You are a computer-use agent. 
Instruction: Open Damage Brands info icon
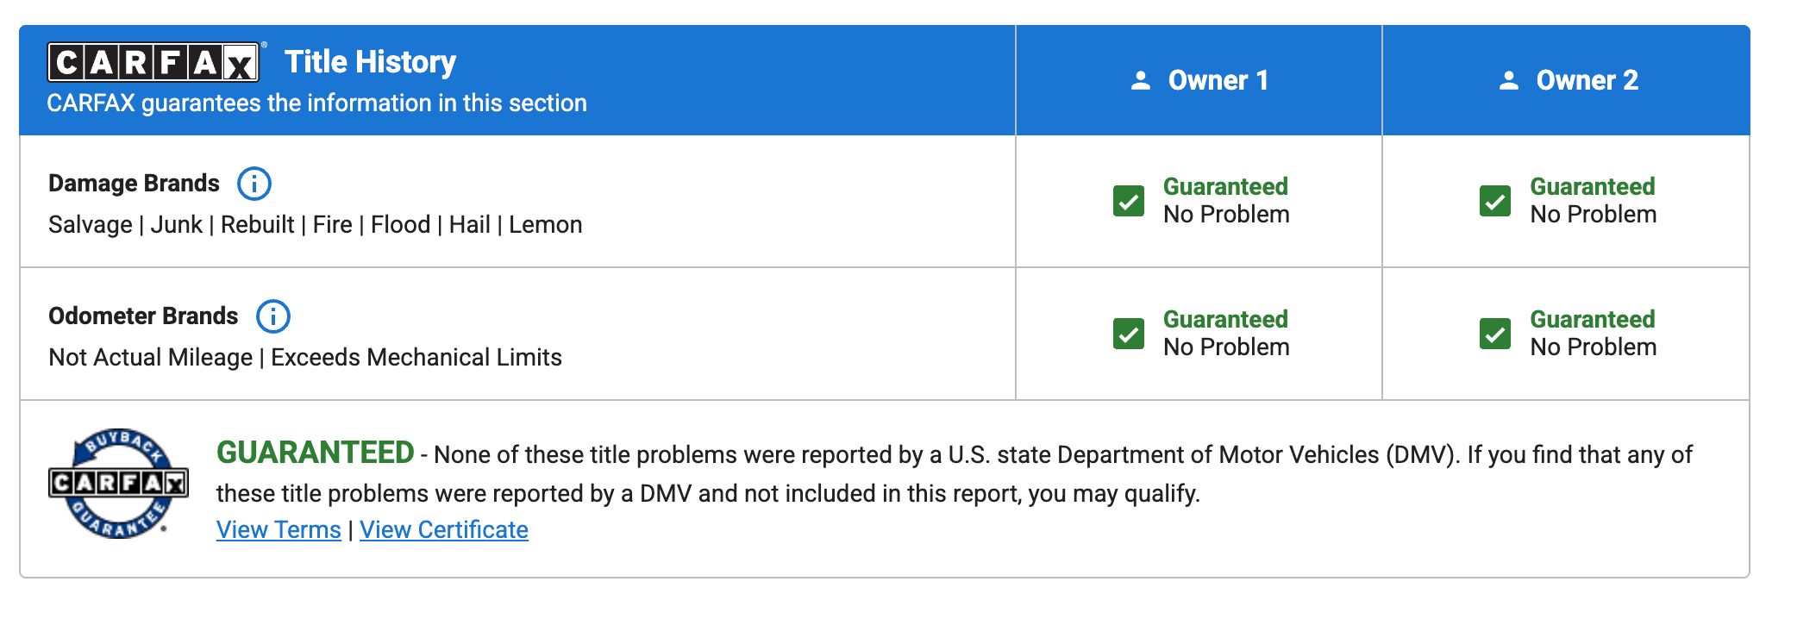(x=254, y=184)
